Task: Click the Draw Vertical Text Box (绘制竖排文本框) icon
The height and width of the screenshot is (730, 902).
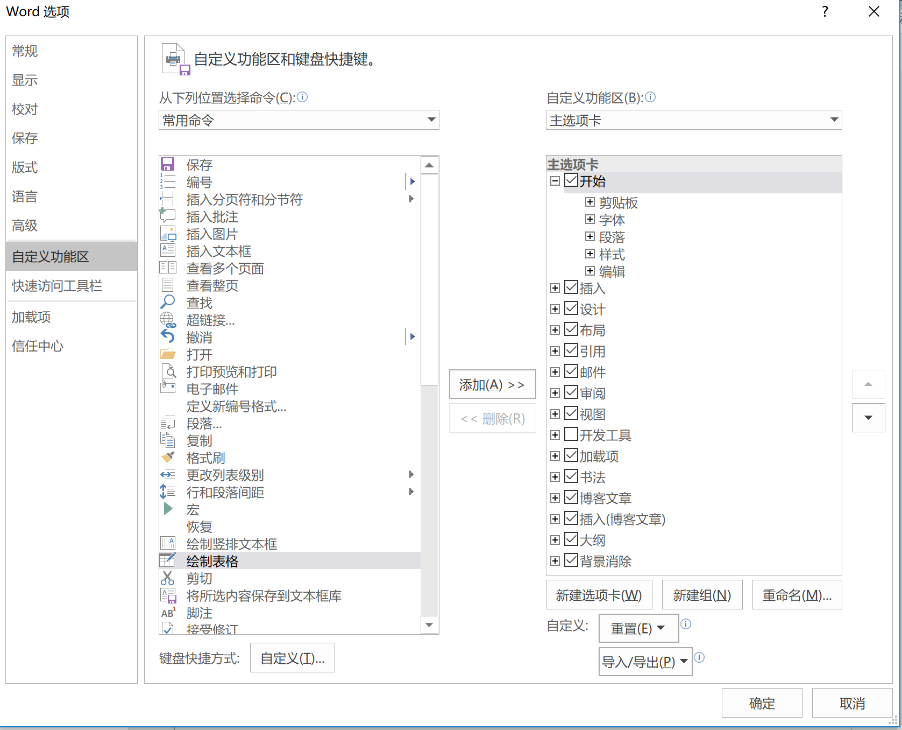Action: click(x=168, y=543)
